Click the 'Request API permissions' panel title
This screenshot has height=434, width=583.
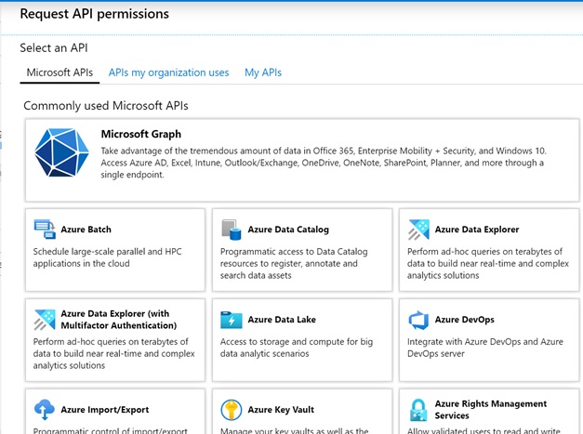(95, 14)
